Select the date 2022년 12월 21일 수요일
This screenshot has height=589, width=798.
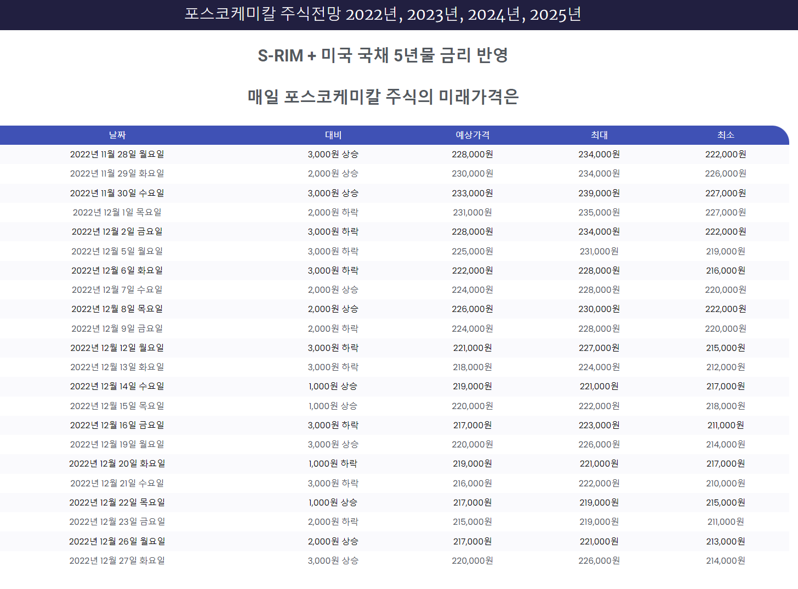coord(117,483)
